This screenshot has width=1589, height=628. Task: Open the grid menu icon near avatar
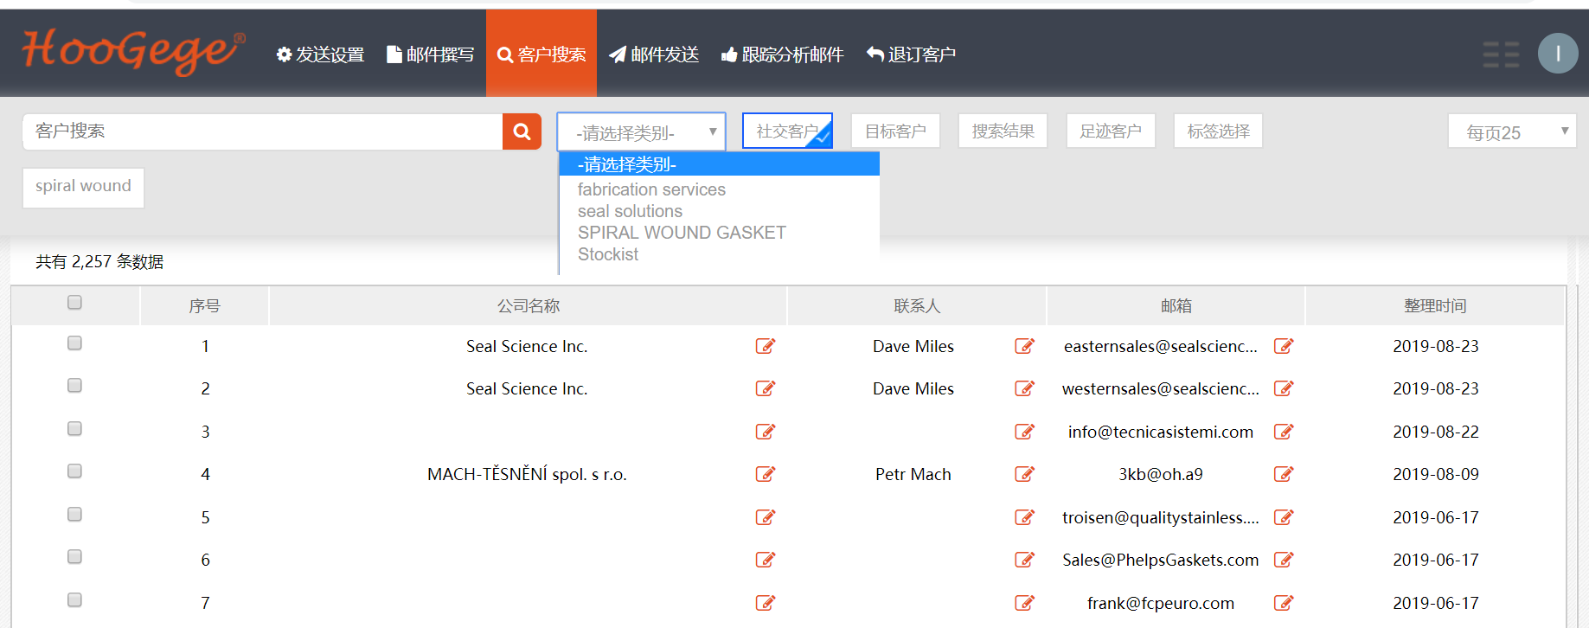click(x=1501, y=54)
